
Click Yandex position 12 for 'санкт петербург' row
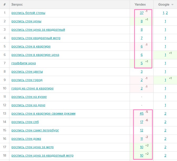[x=142, y=130]
